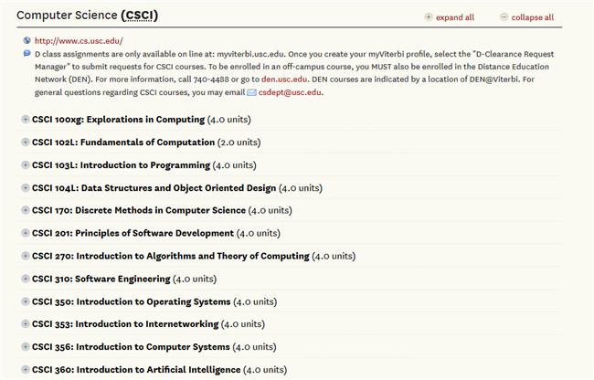
Task: Click plus icon for CSCI 201
Action: point(25,233)
